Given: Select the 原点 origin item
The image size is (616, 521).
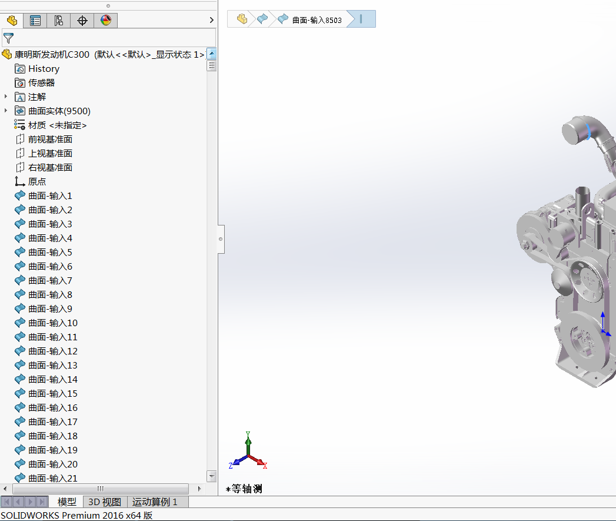Looking at the screenshot, I should click(x=30, y=182).
